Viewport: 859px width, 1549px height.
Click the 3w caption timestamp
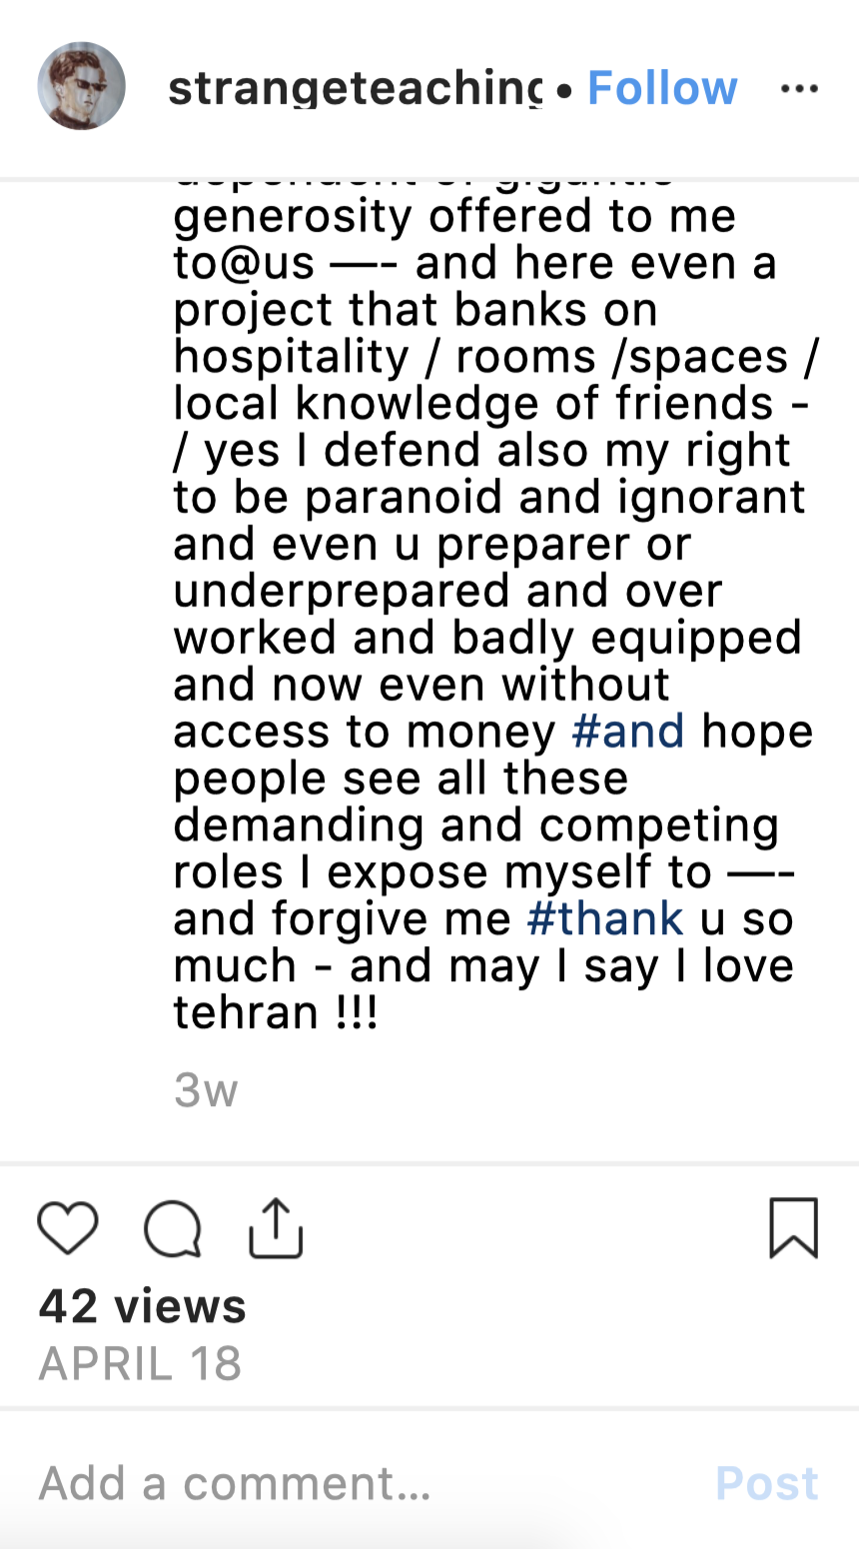pyautogui.click(x=206, y=1090)
